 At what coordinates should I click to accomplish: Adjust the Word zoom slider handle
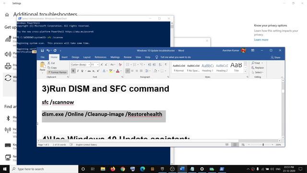click(x=263, y=145)
